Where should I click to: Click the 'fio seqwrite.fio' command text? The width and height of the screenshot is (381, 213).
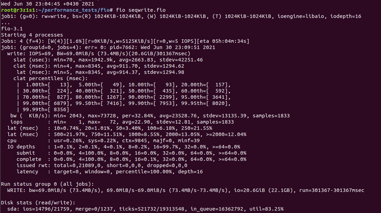(x=141, y=10)
